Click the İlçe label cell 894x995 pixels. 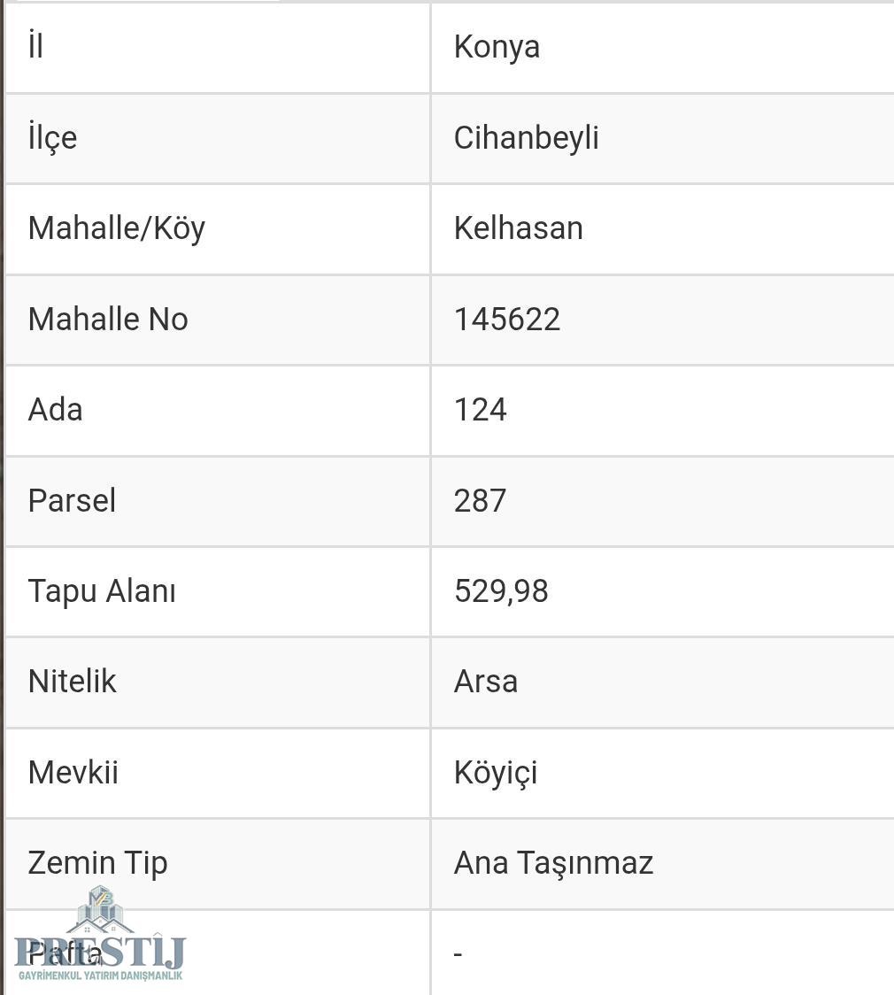pyautogui.click(x=217, y=138)
